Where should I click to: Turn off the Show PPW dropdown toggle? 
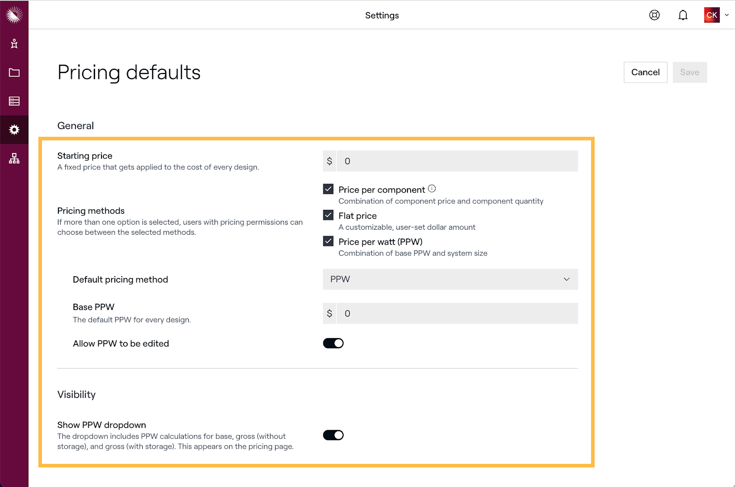click(333, 435)
